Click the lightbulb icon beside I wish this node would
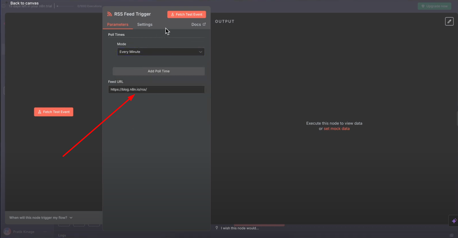458x238 pixels. point(217,228)
